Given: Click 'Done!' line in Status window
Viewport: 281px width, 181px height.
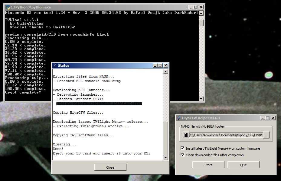Looking at the screenshot, I should click(58, 149).
